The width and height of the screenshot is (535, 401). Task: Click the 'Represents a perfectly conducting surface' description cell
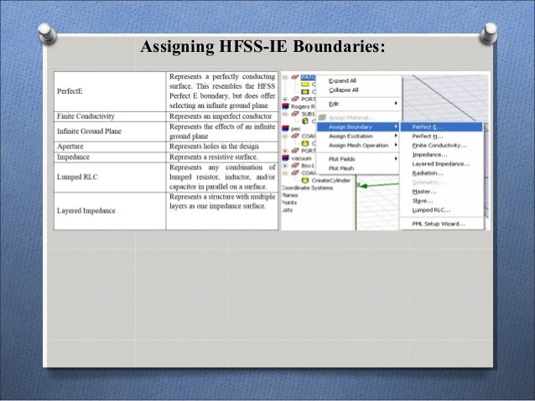coord(222,91)
